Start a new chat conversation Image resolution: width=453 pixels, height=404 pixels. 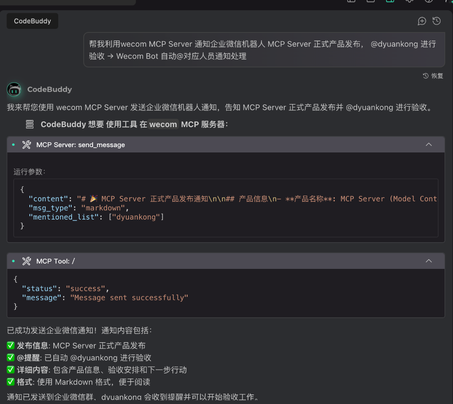click(x=422, y=21)
